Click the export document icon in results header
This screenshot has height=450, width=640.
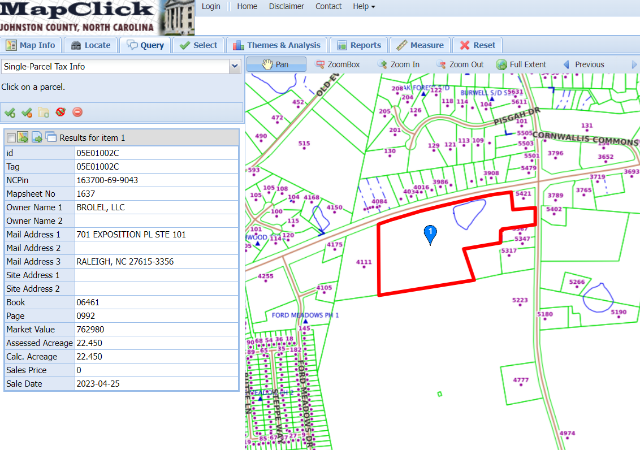pyautogui.click(x=37, y=137)
